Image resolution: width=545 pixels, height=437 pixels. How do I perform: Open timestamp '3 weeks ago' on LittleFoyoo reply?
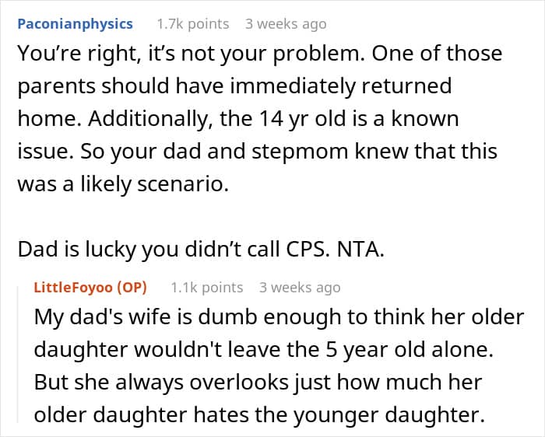click(x=300, y=288)
